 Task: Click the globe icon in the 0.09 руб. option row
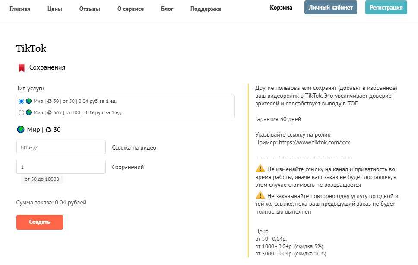29,112
